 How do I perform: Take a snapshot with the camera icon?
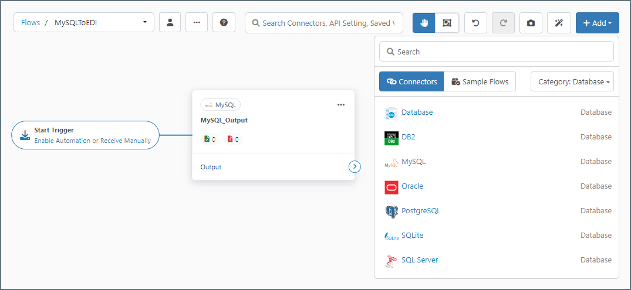531,23
